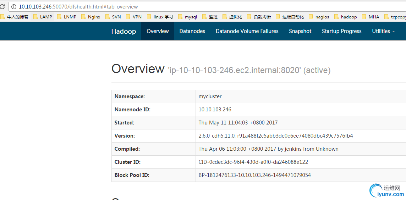Open the 负载均衡 bookmark folder
This screenshot has height=200, width=406.
pos(259,17)
